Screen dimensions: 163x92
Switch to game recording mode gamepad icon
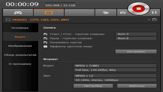(x=18, y=13)
